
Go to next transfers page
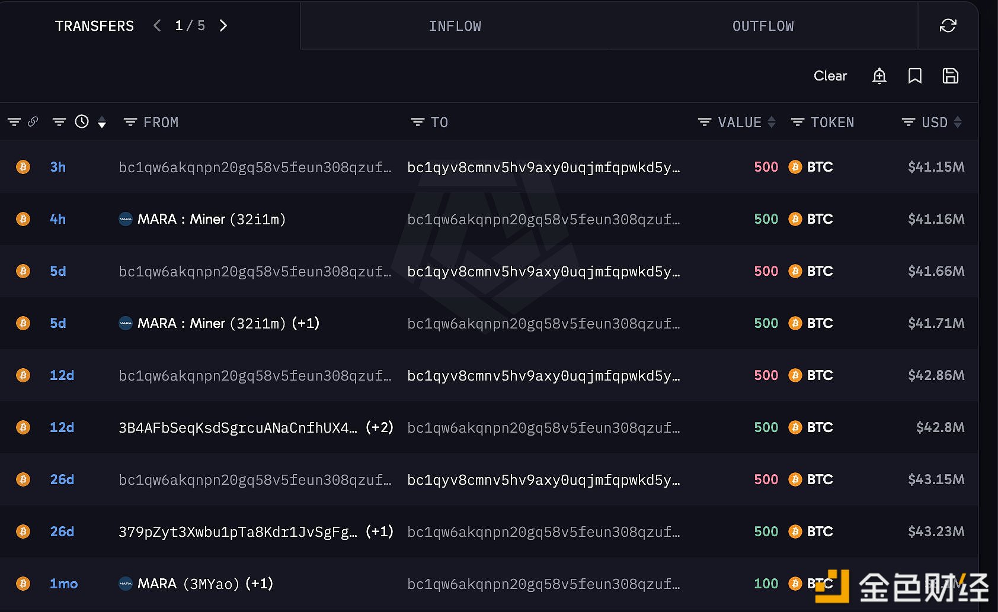[x=223, y=25]
